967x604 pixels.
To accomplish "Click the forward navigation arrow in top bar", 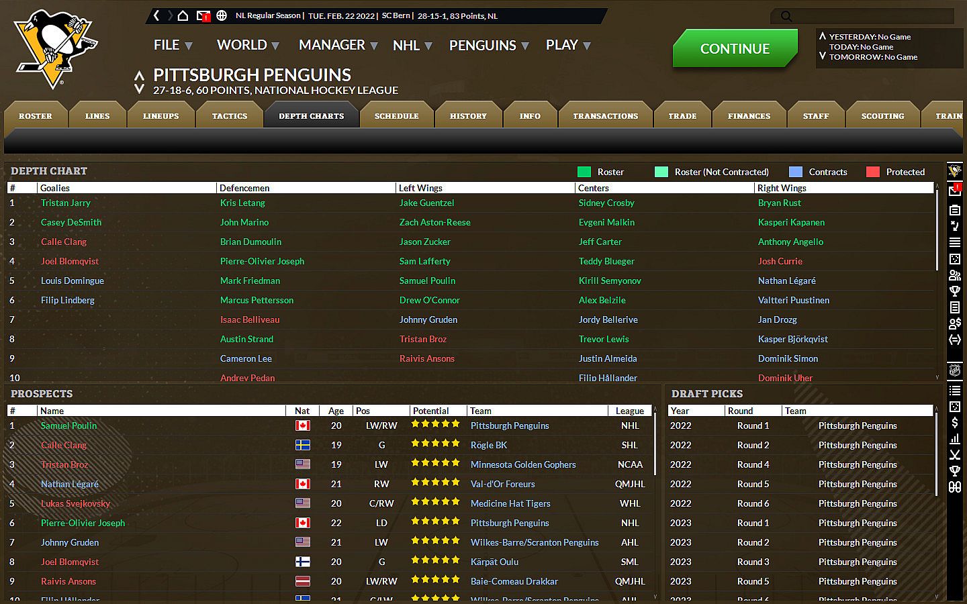I will tap(170, 15).
